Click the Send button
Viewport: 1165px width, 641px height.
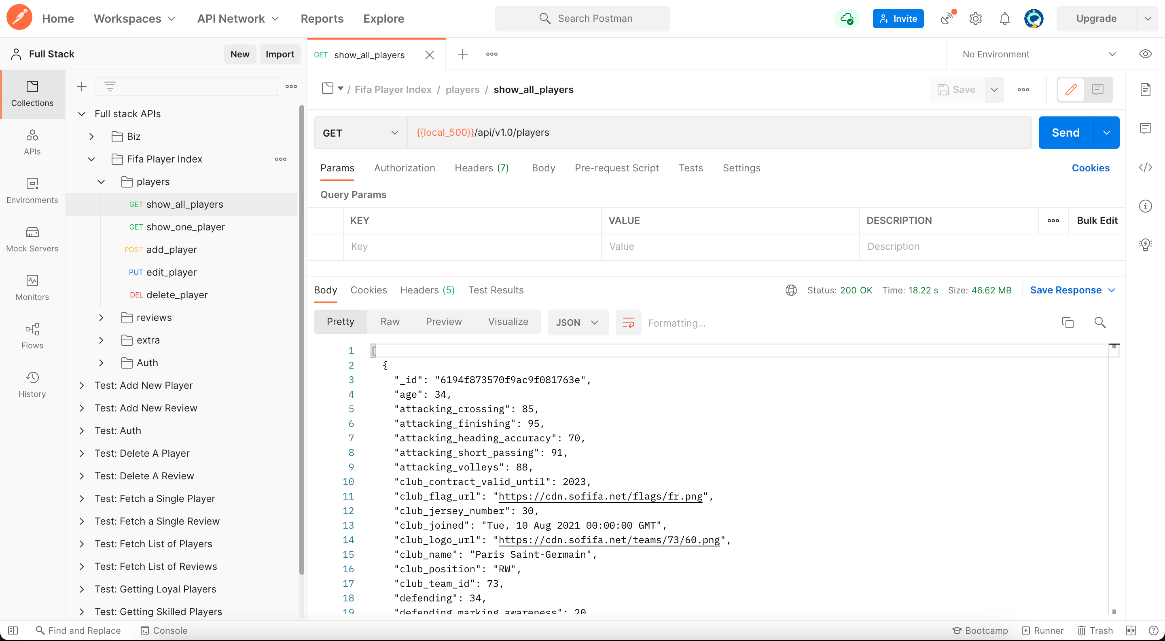[1065, 132]
